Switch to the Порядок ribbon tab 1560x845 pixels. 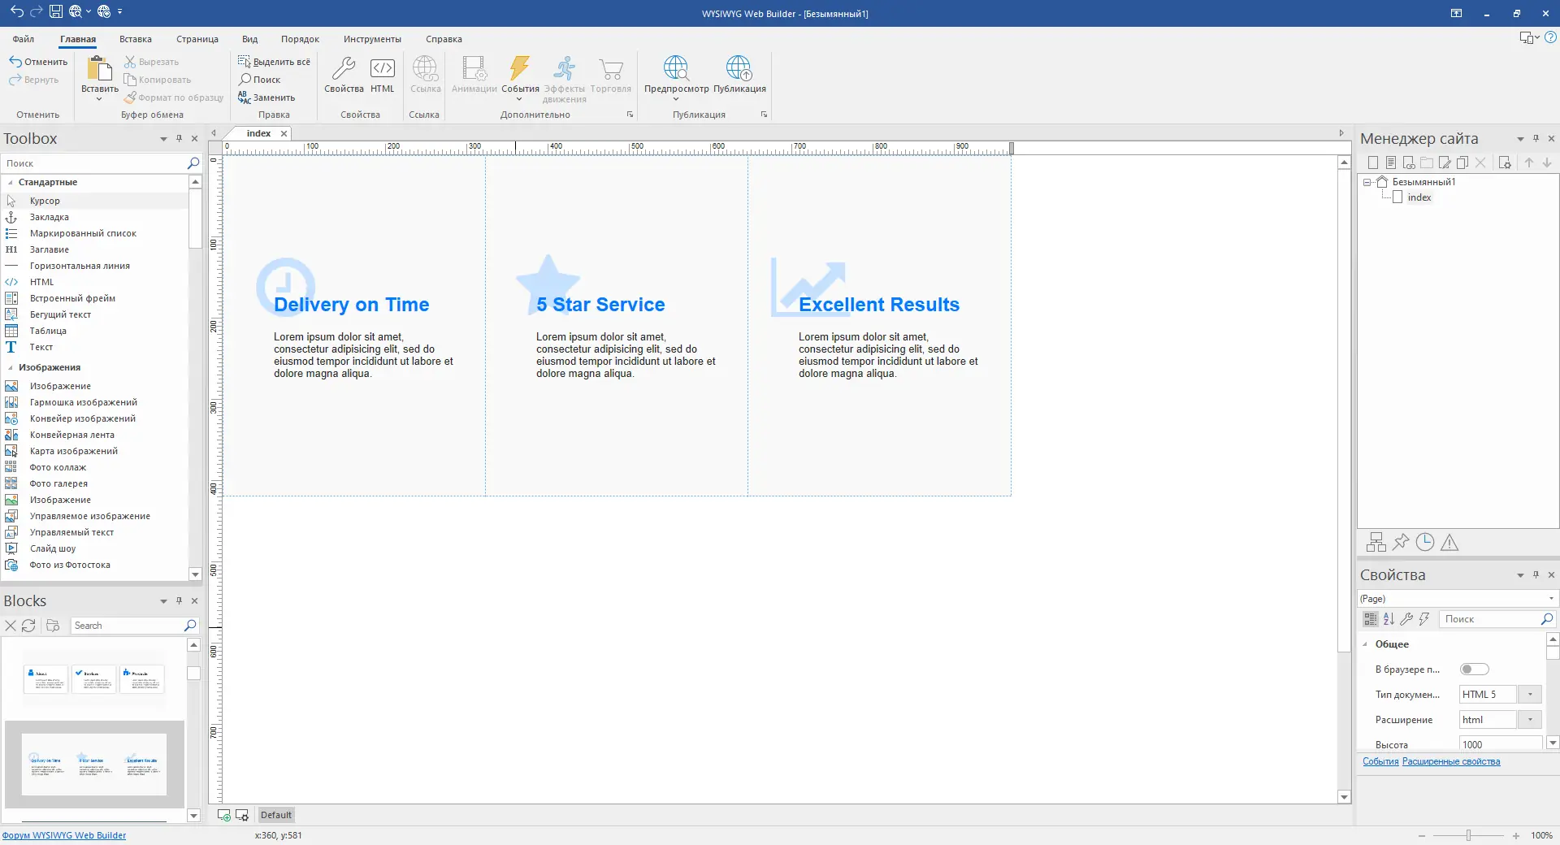[300, 39]
